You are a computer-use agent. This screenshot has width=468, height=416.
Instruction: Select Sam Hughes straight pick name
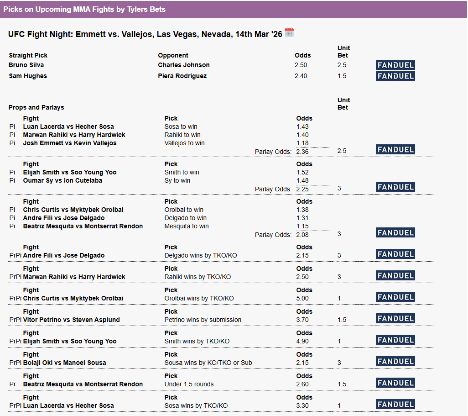pyautogui.click(x=28, y=76)
